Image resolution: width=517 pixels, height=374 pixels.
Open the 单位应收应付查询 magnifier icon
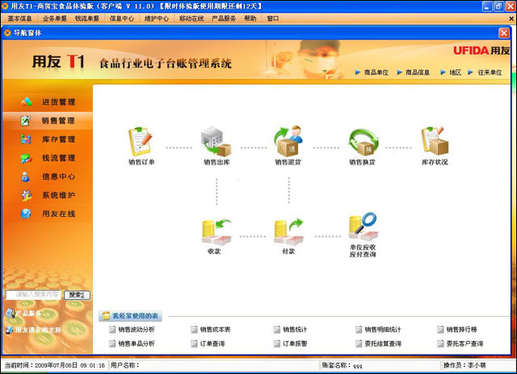363,227
